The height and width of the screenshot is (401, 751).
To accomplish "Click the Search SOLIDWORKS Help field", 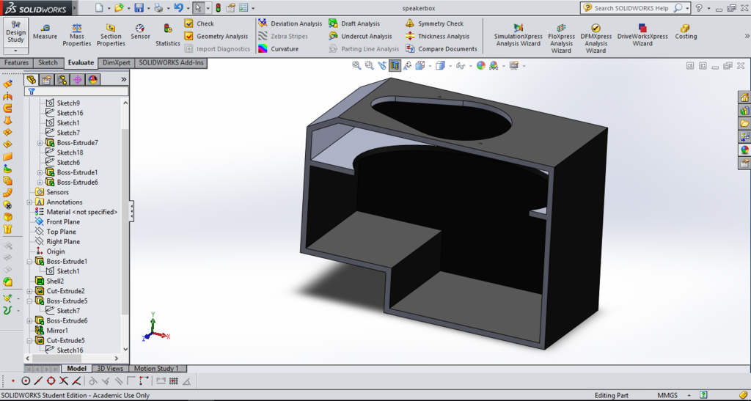I will click(x=633, y=8).
